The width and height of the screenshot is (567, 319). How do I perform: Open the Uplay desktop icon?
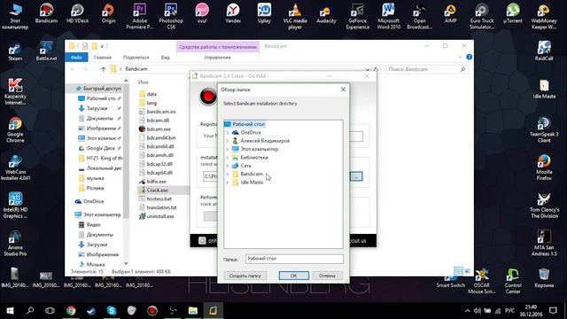coord(264,13)
